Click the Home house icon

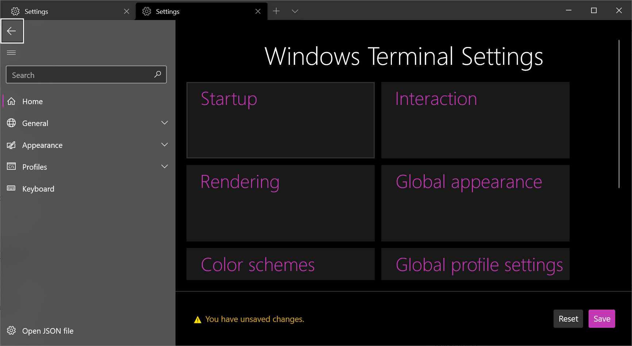[x=11, y=101]
